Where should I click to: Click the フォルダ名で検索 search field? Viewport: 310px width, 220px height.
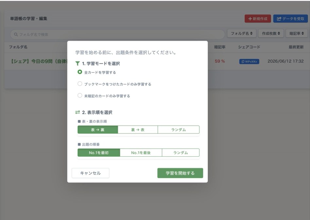(x=117, y=34)
